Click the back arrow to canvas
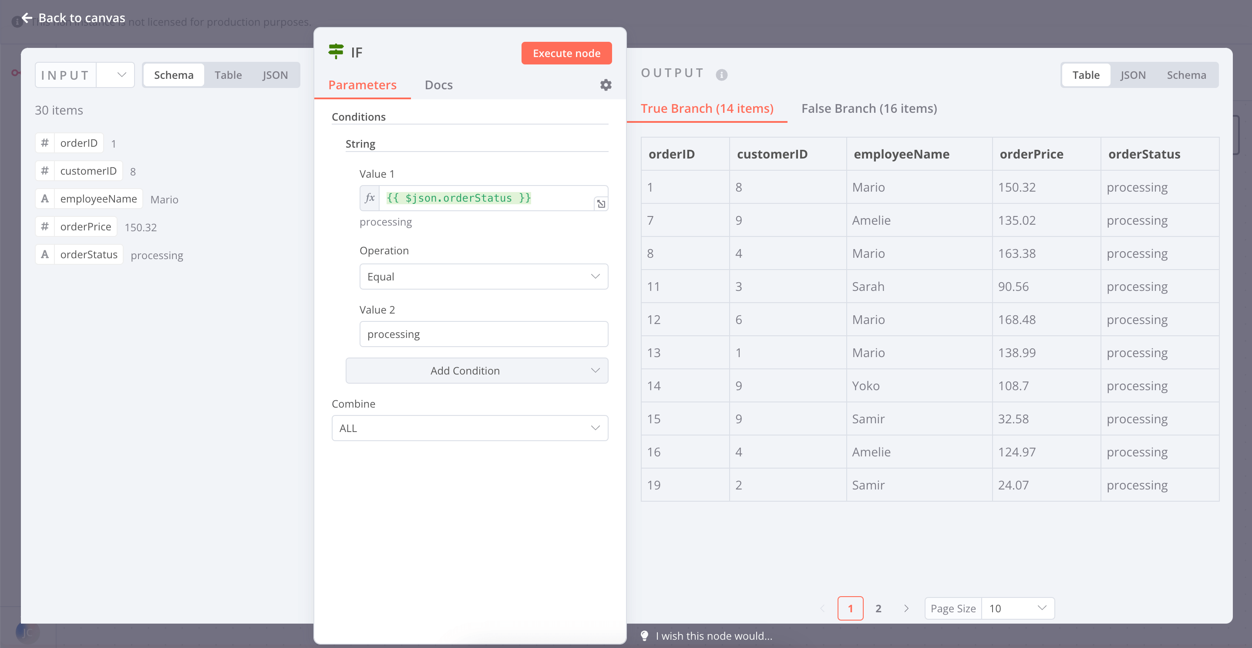Screen dimensions: 1252x648 click(x=27, y=18)
